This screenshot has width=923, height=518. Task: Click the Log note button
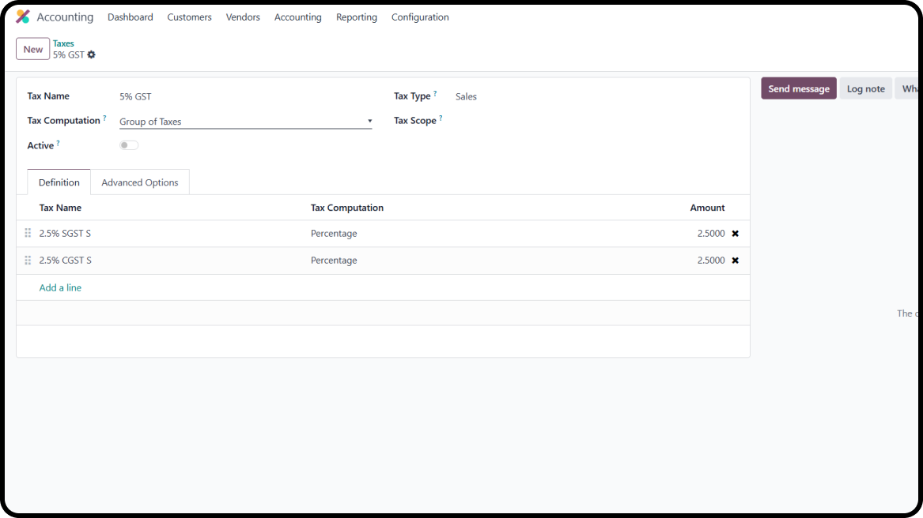(865, 88)
